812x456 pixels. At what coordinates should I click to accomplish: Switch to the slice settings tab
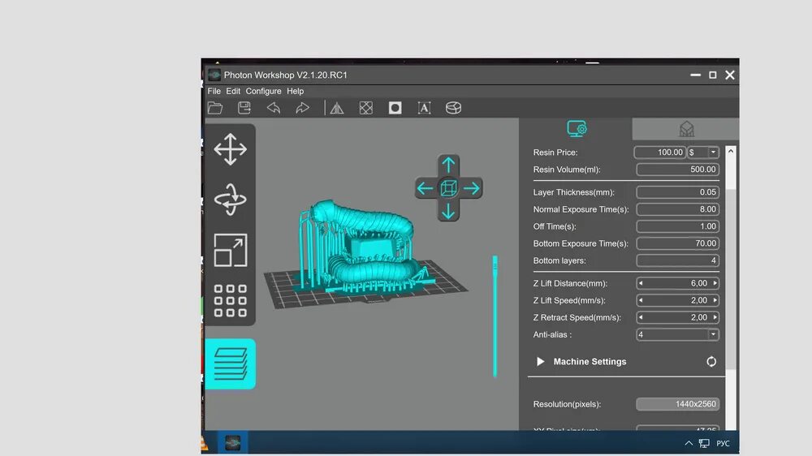tap(577, 129)
